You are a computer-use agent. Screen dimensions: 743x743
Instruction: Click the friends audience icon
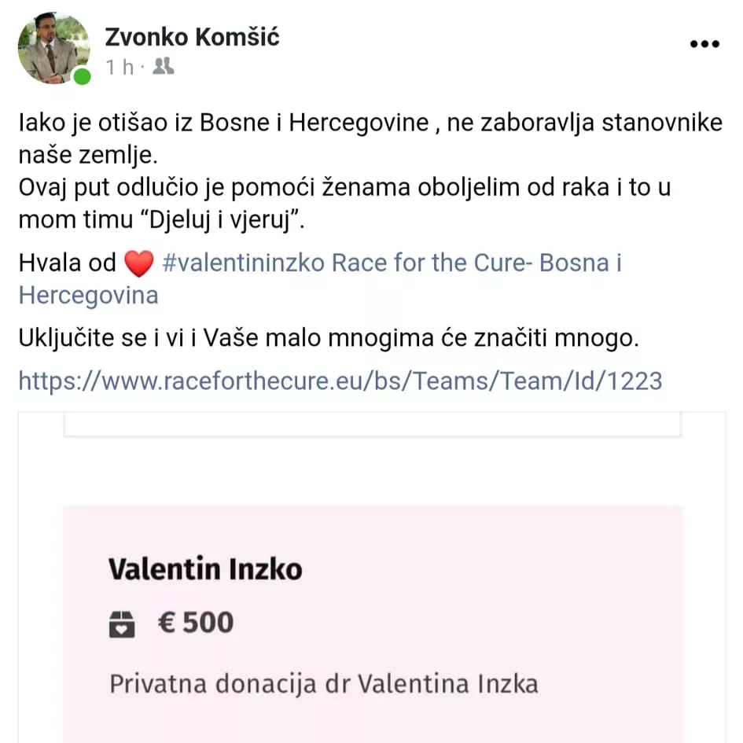pyautogui.click(x=164, y=67)
